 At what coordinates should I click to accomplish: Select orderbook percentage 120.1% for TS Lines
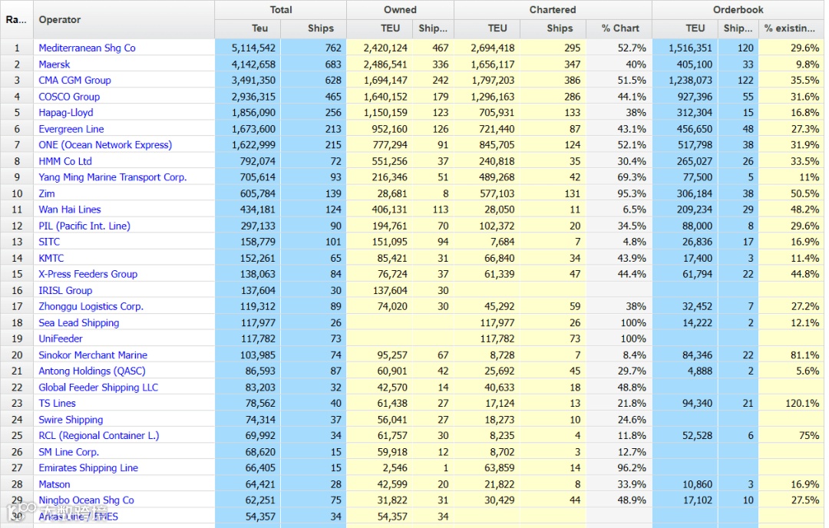(802, 403)
